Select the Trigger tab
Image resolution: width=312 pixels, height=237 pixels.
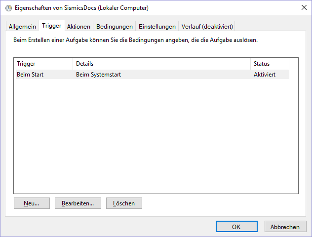pyautogui.click(x=51, y=26)
